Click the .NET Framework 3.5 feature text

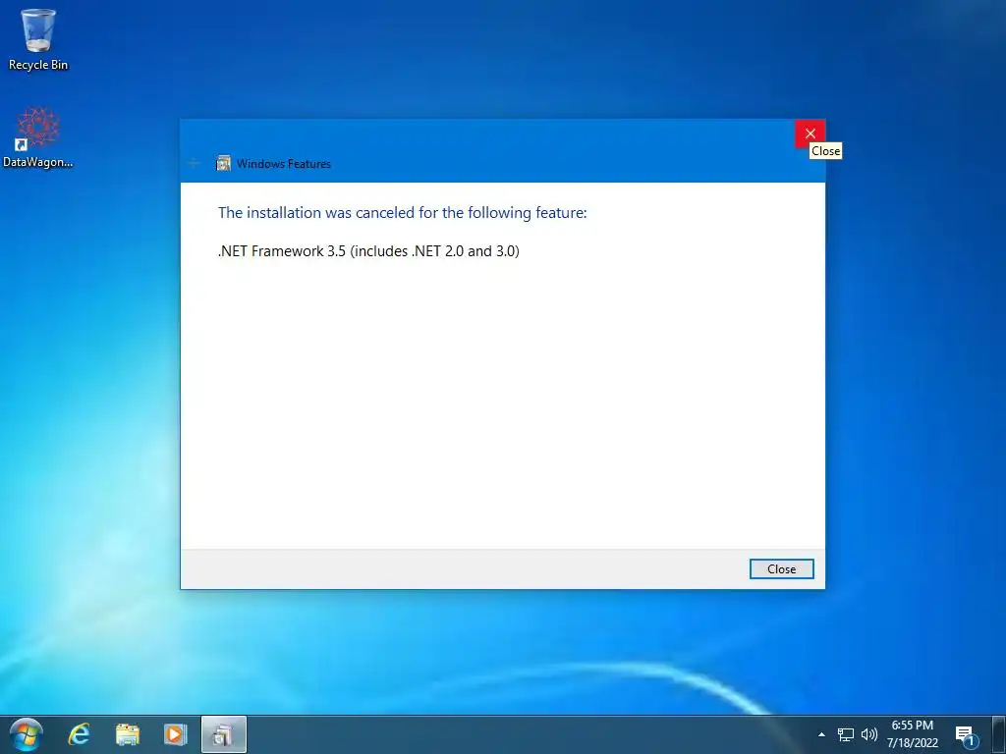(369, 250)
